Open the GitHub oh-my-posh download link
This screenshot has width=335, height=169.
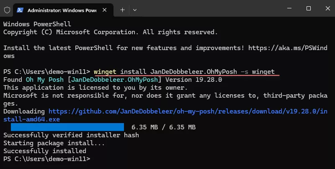pyautogui.click(x=188, y=111)
